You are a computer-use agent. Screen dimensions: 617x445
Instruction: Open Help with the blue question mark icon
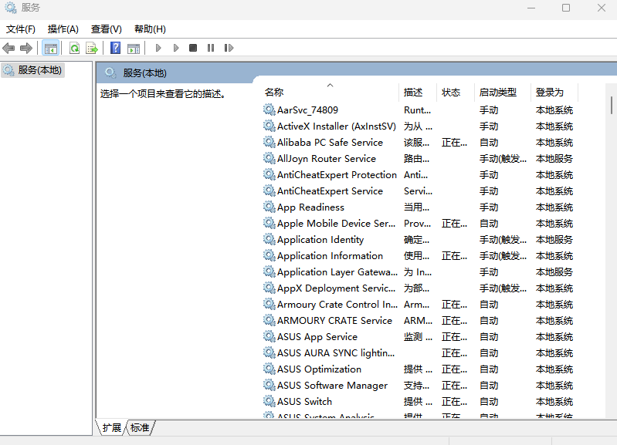pos(115,48)
